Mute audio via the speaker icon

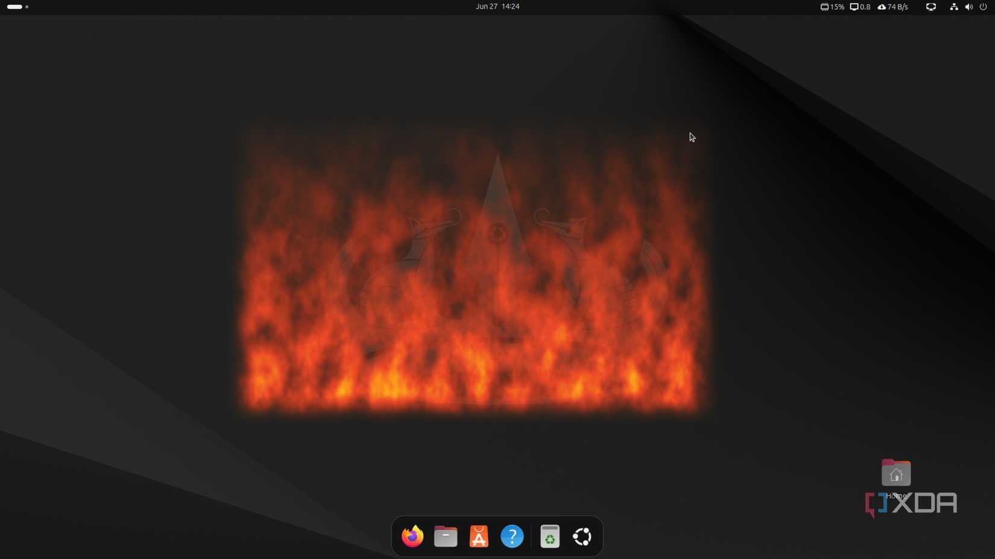pyautogui.click(x=969, y=7)
